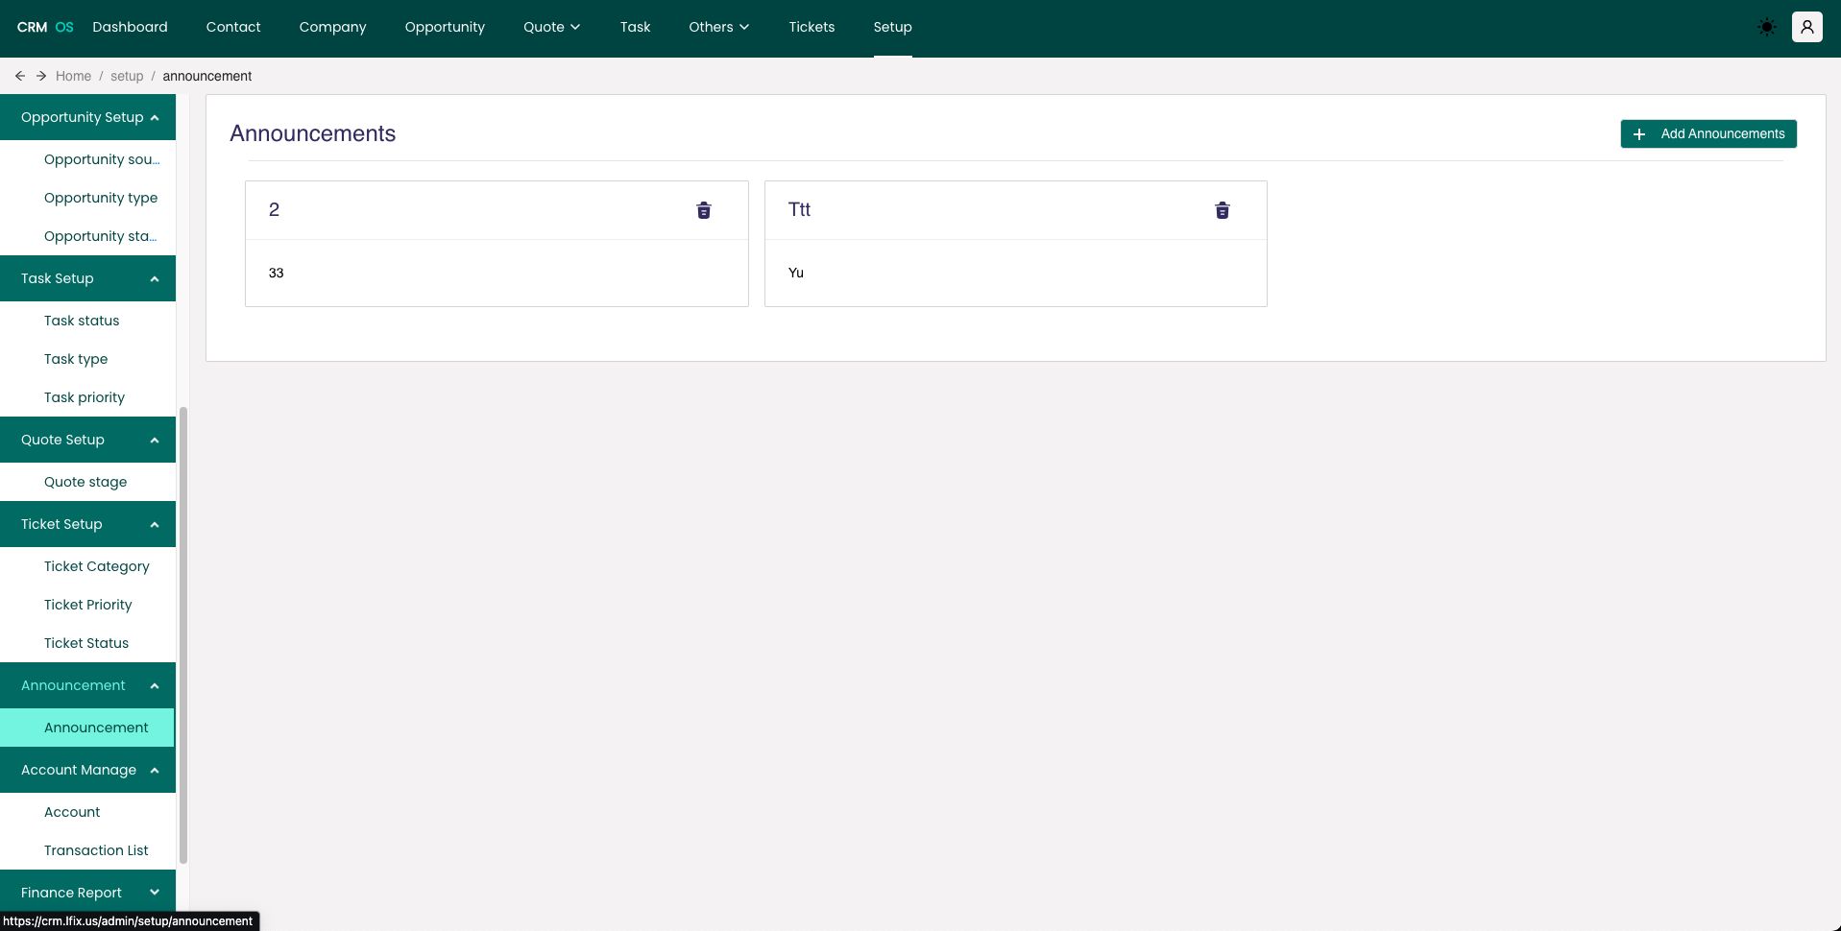Select Ticket Priority in sidebar
The width and height of the screenshot is (1841, 931).
pyautogui.click(x=87, y=605)
